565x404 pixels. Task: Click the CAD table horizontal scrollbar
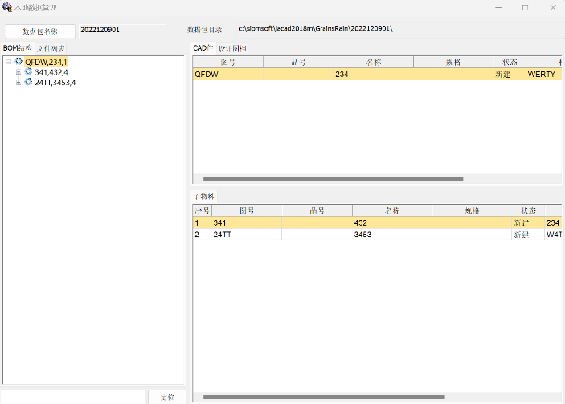(x=333, y=178)
